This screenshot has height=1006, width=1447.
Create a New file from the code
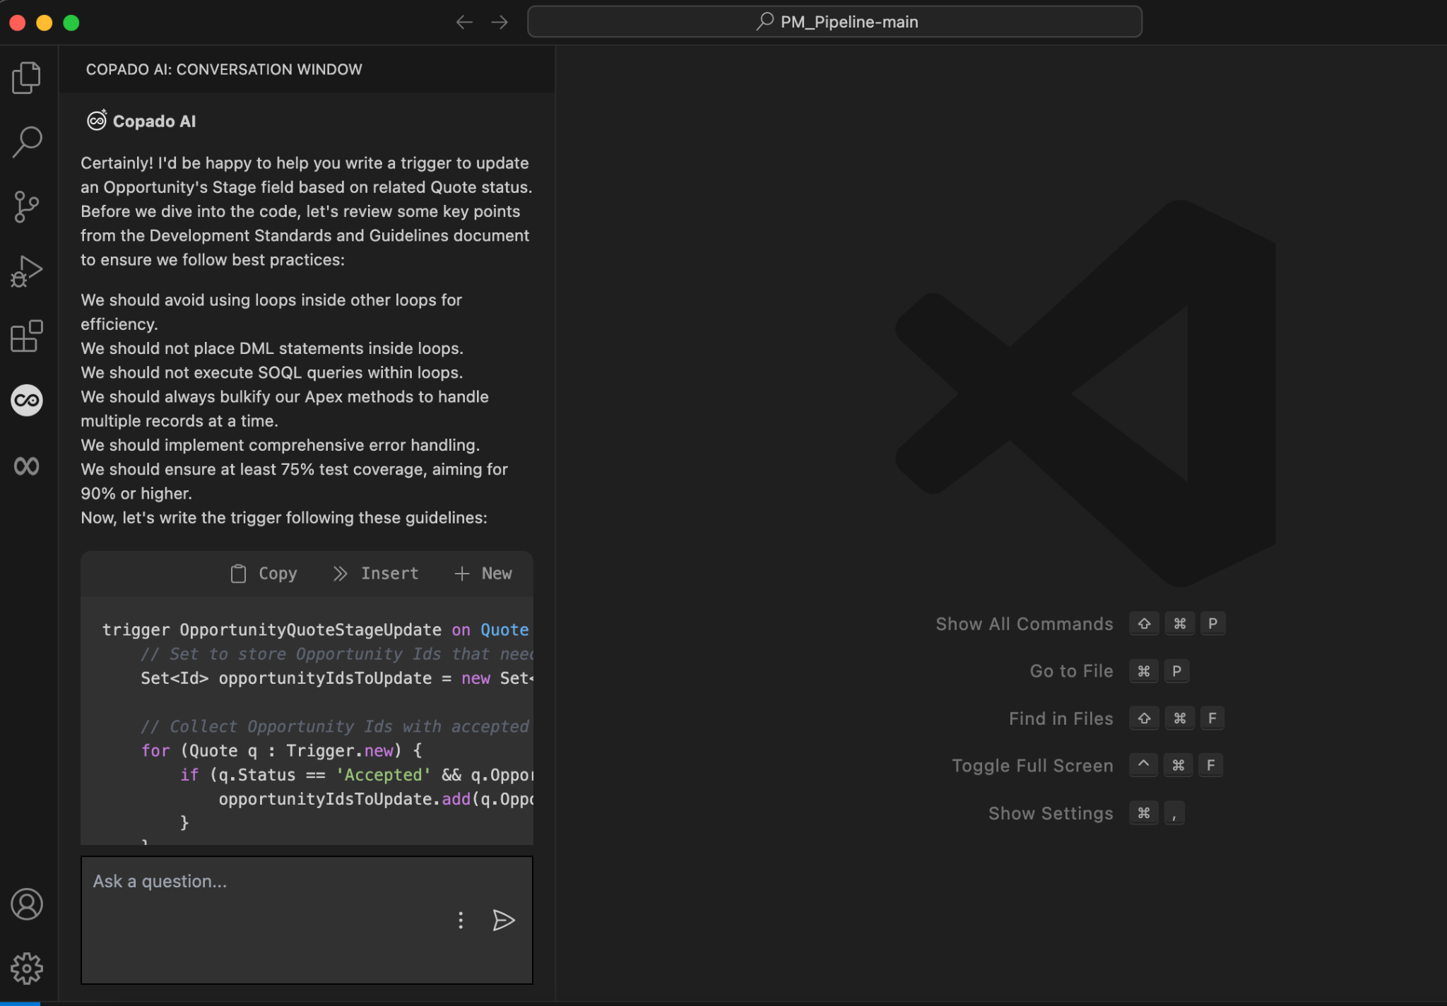coord(483,574)
